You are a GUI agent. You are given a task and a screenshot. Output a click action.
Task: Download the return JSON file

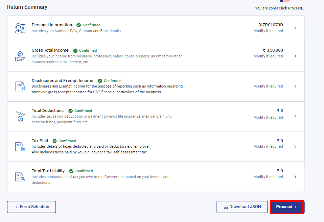pos(242,207)
